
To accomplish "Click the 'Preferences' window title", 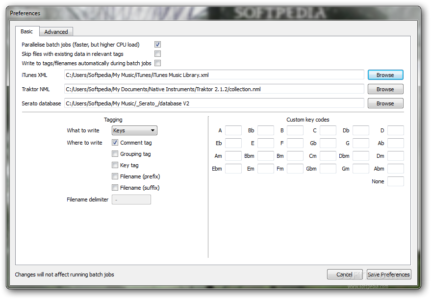I will (x=25, y=13).
